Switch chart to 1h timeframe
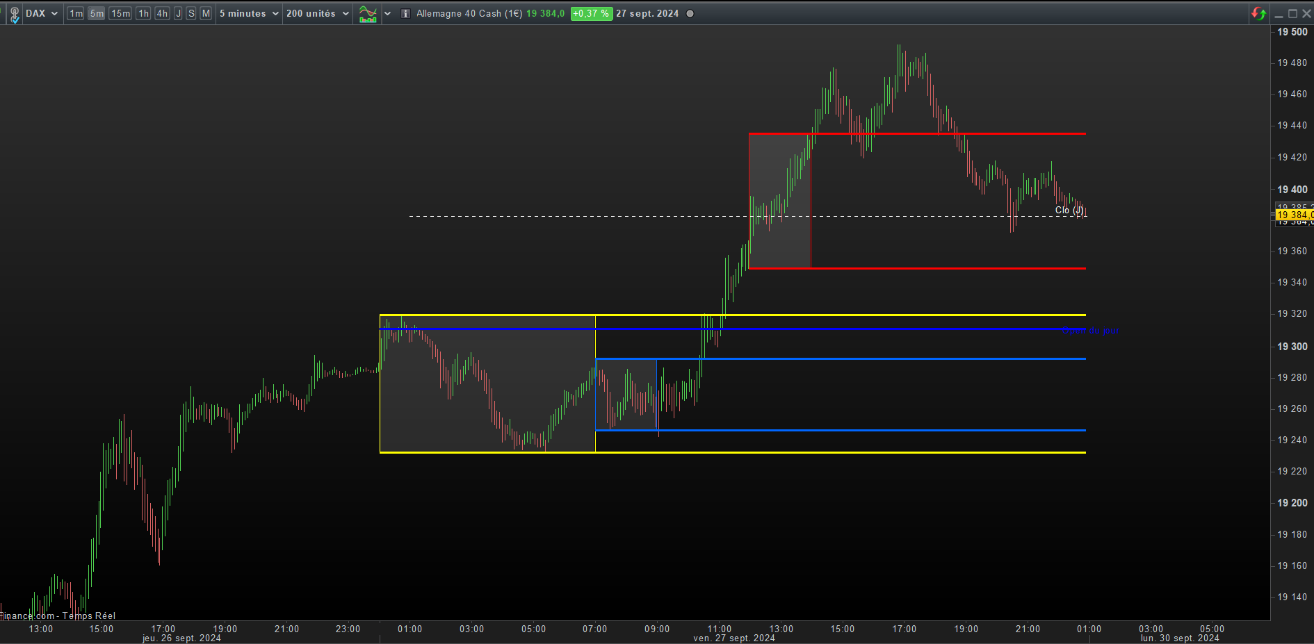This screenshot has height=644, width=1314. pyautogui.click(x=143, y=13)
